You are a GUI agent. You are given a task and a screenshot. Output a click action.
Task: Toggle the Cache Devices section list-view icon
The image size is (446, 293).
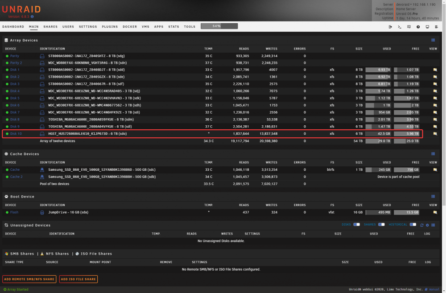point(433,154)
